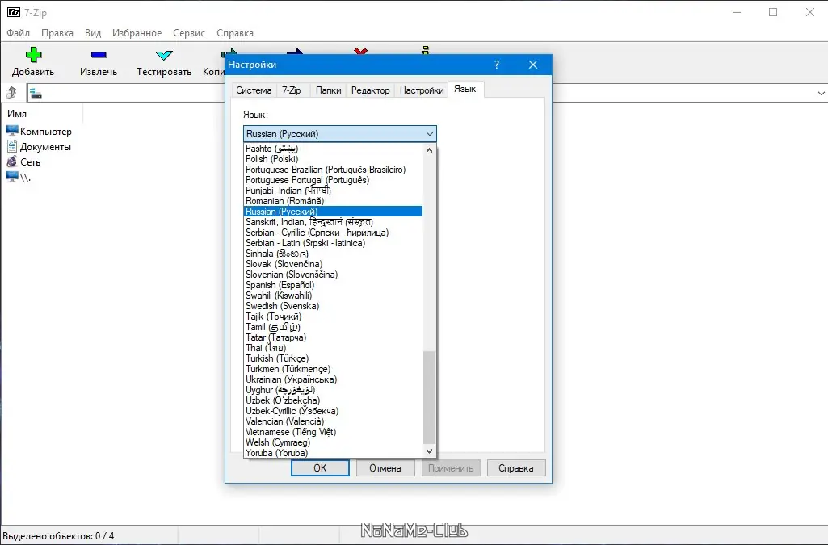This screenshot has width=828, height=545.
Task: Click the blue Извлечь minus icon
Action: [x=99, y=54]
